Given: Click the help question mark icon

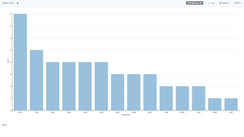Looking at the screenshot, I should coord(18,3).
